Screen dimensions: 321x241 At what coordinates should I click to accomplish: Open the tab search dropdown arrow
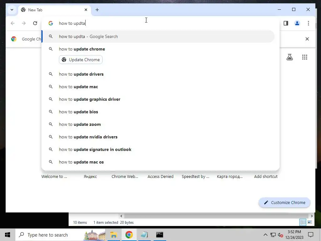12,10
